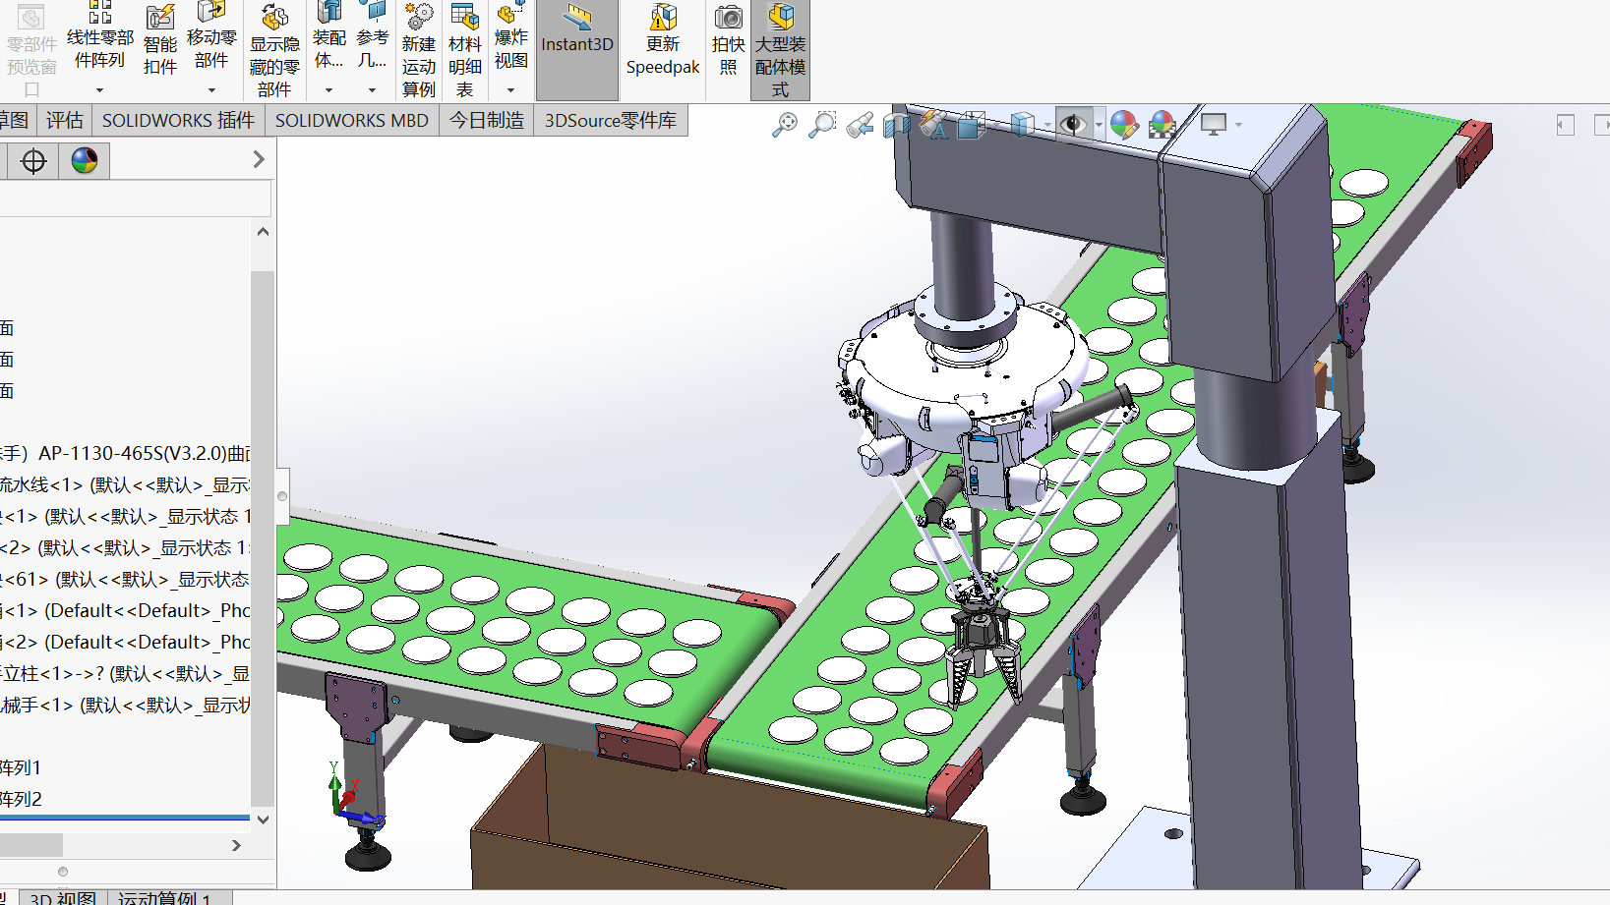Screen dimensions: 1610x905
Task: Select the 阵列2 pattern feature
Action: coord(21,799)
